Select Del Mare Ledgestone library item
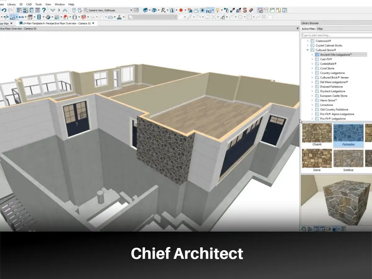 point(334,82)
